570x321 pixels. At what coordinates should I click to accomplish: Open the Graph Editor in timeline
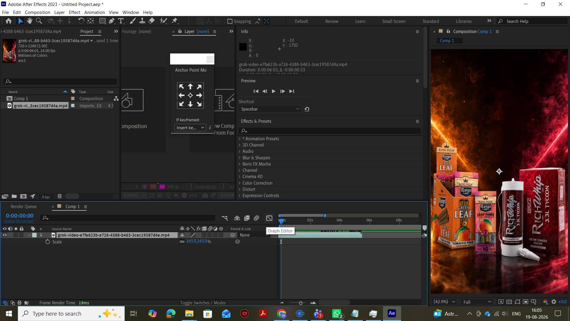coord(269,218)
